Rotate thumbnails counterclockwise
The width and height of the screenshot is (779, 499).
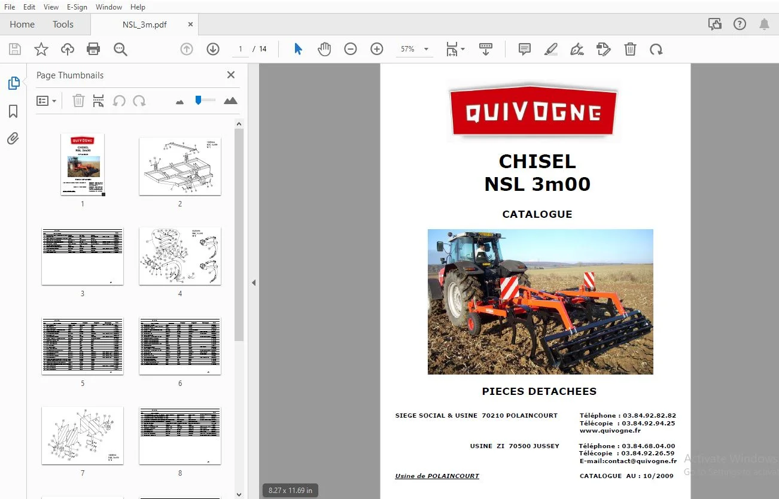119,101
